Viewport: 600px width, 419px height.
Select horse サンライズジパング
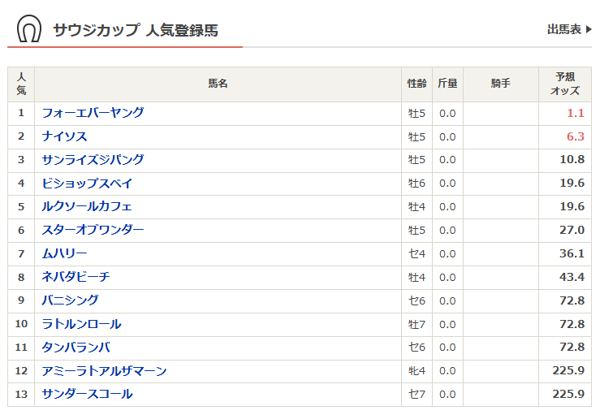[x=93, y=160]
